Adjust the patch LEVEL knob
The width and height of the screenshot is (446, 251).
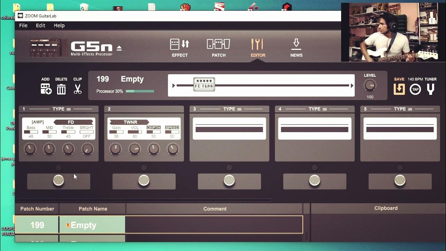pyautogui.click(x=370, y=85)
